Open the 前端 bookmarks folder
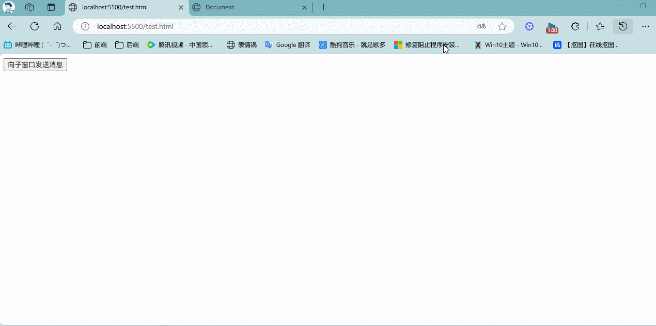 click(95, 45)
